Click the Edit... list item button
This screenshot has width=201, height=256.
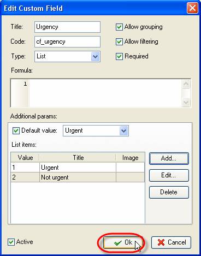(x=169, y=175)
